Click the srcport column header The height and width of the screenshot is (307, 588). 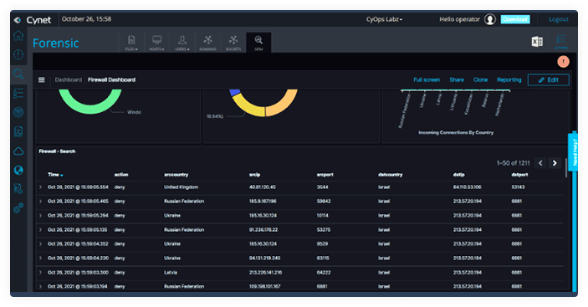(x=325, y=175)
